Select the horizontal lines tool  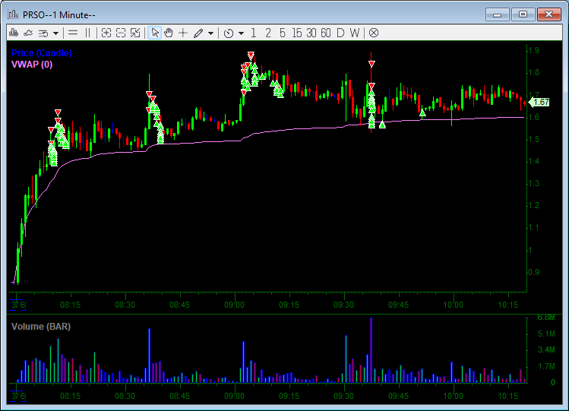[x=73, y=33]
